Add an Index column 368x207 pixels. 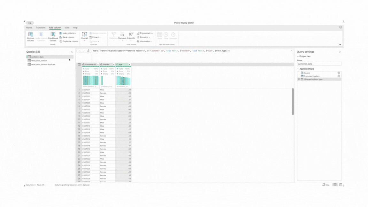68,33
